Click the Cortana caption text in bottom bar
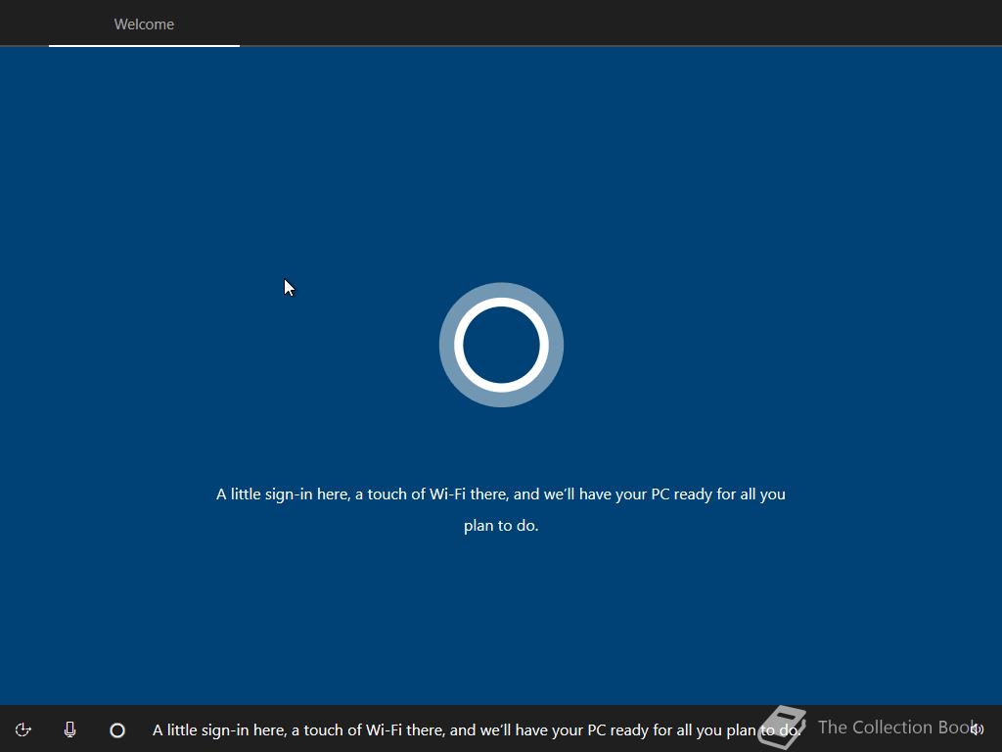This screenshot has height=752, width=1002. click(477, 730)
